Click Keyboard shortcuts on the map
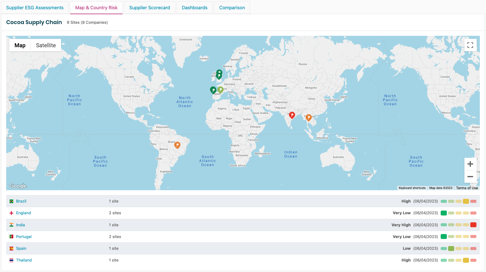This screenshot has height=272, width=486. point(412,188)
